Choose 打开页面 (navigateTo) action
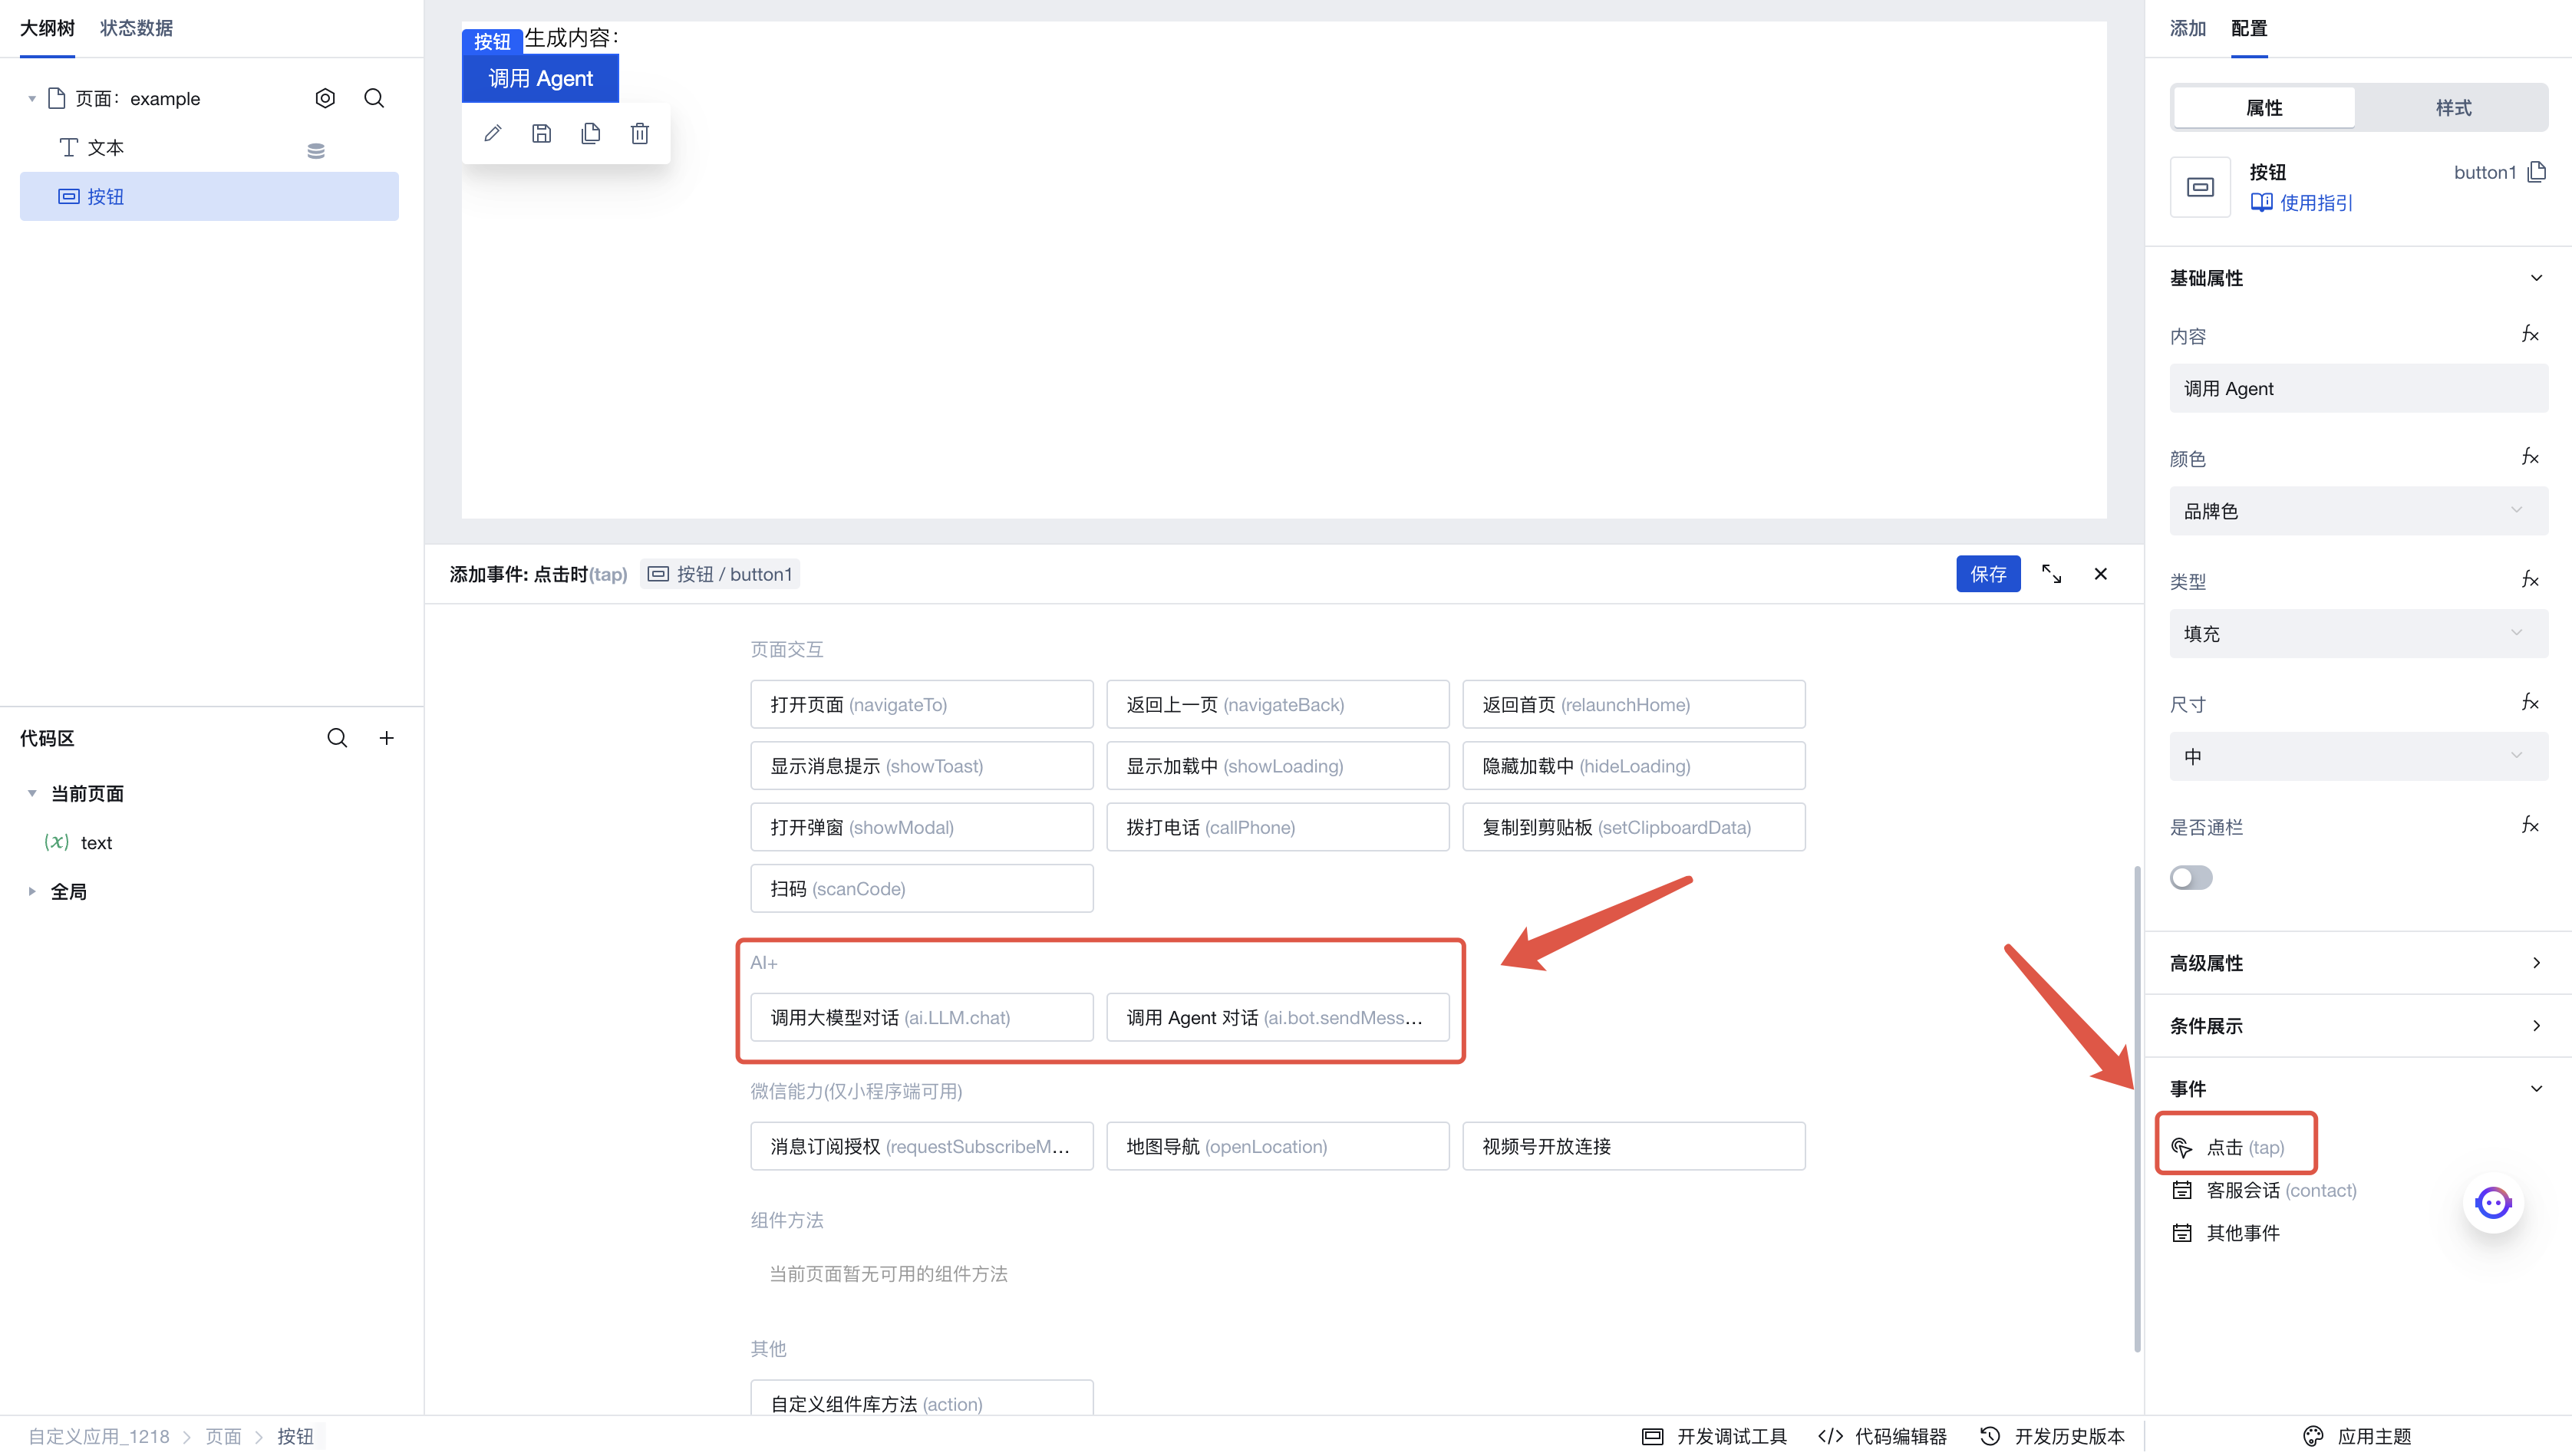Viewport: 2572px width, 1456px height. [922, 704]
